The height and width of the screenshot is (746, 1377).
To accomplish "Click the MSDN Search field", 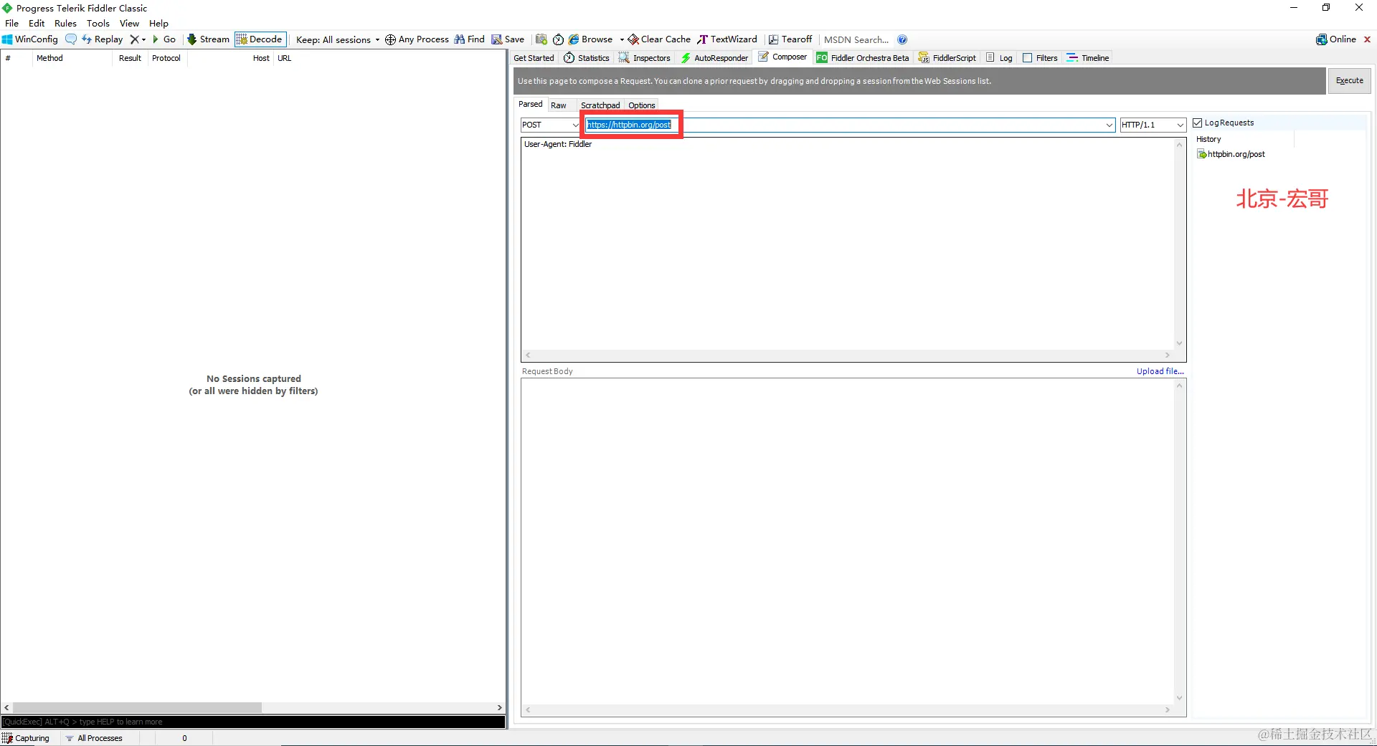I will (856, 39).
